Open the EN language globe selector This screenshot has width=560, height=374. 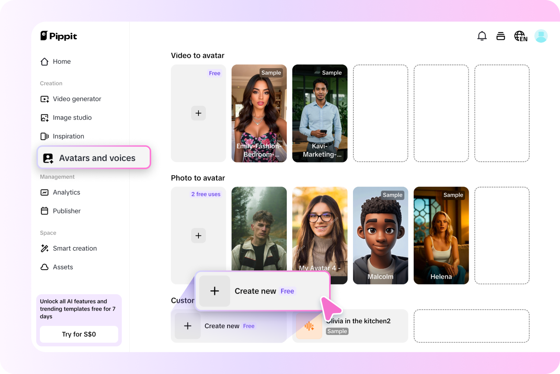[520, 36]
